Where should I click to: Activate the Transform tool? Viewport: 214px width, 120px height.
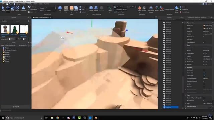23,8
